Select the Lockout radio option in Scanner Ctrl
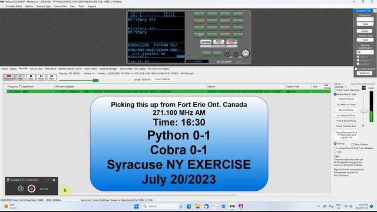The image size is (377, 212). click(x=358, y=64)
